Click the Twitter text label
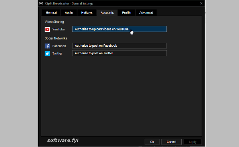Screen dimensions: 239x147 pos(57,54)
